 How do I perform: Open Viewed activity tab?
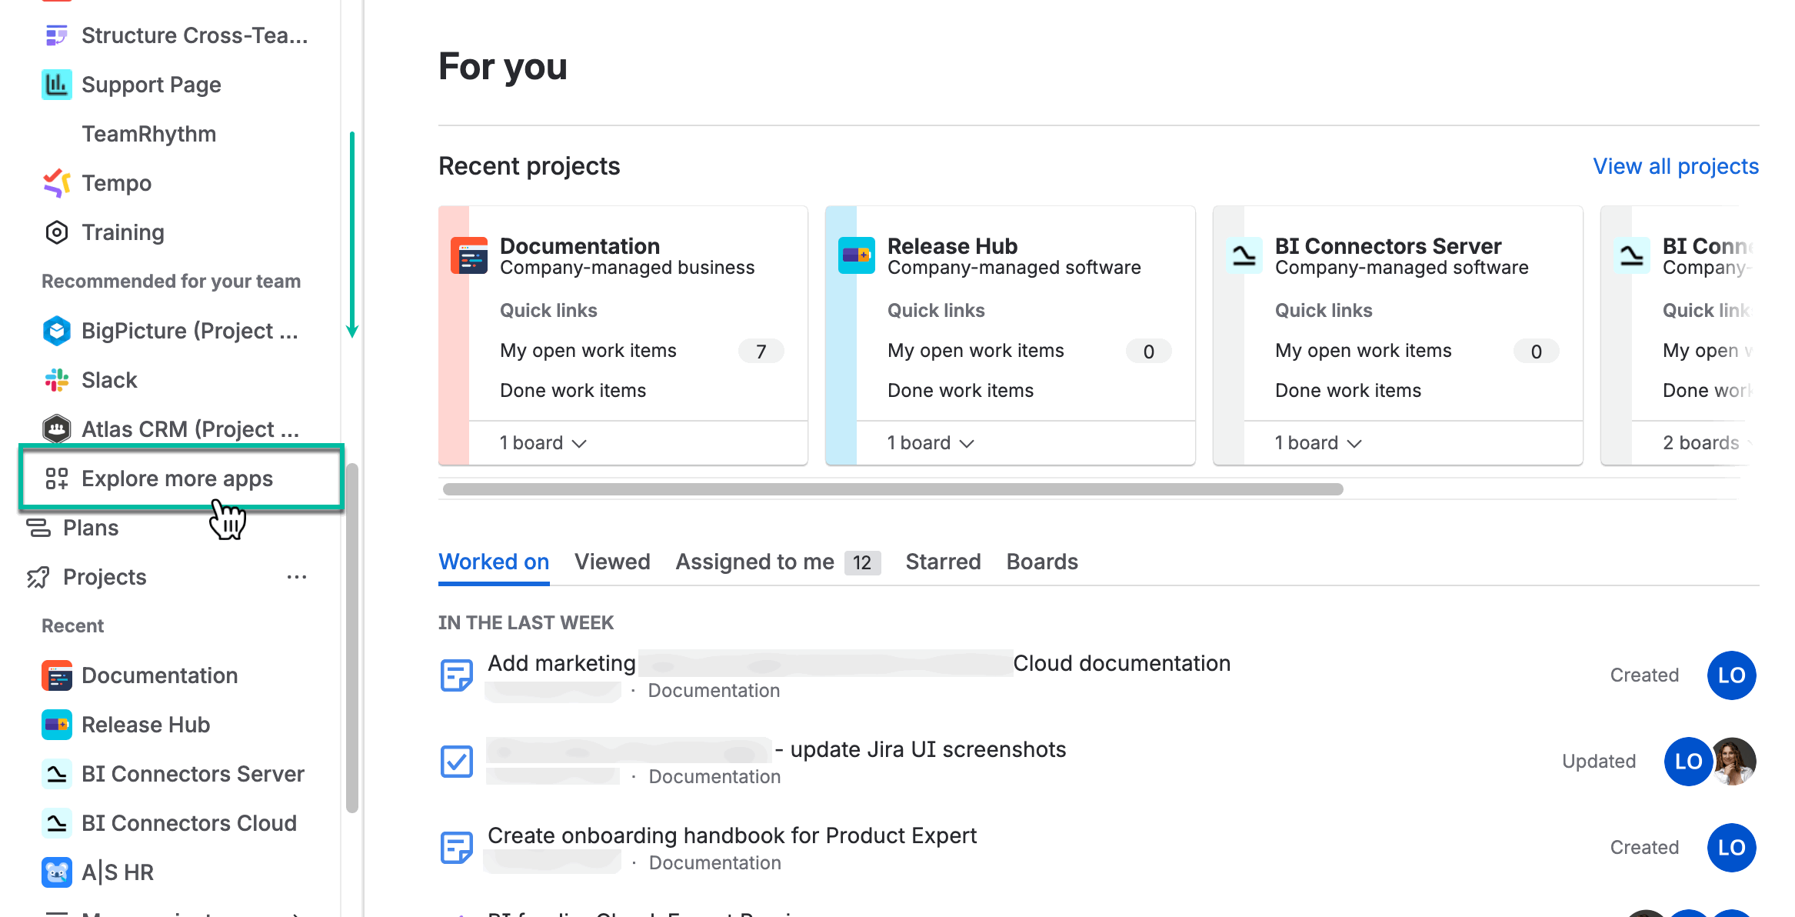612,561
